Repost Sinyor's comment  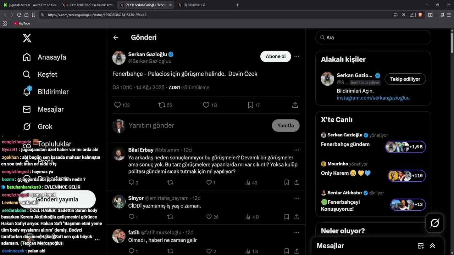[x=170, y=217]
